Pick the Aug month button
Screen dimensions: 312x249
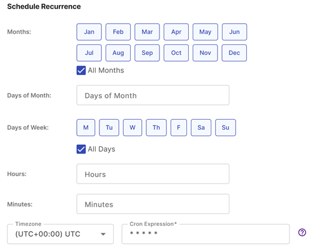(x=118, y=53)
